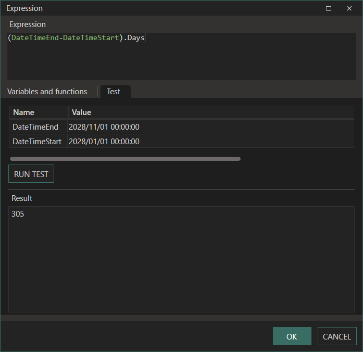363x352 pixels.
Task: Click the Result output showing 305
Action: [18, 214]
